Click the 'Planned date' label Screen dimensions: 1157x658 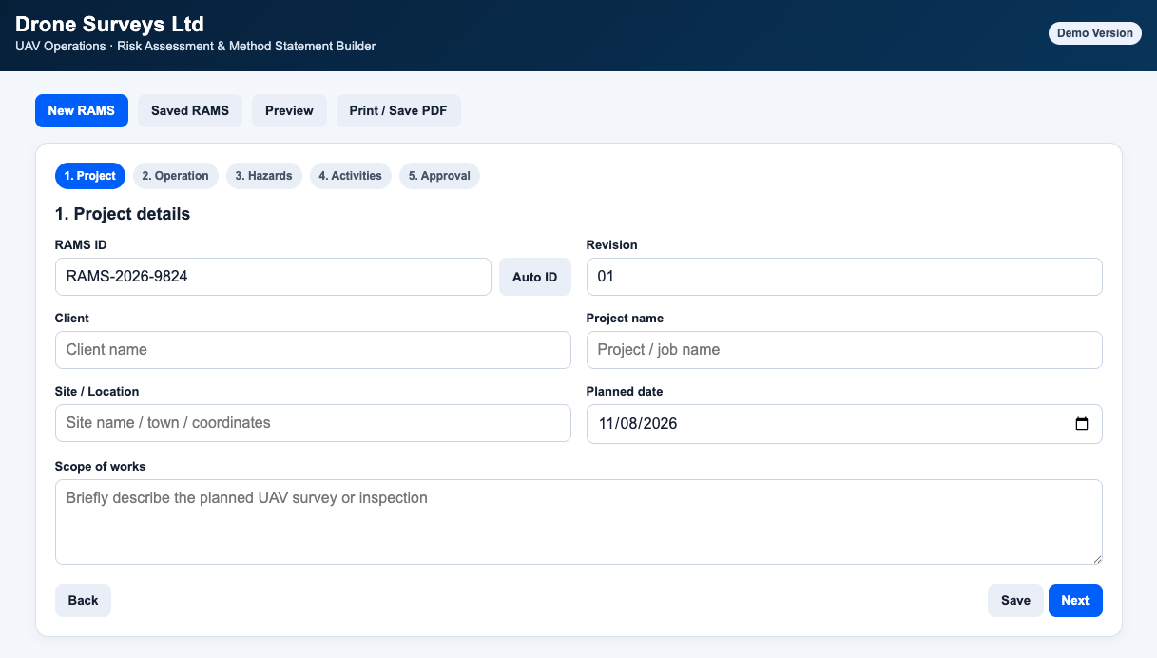(x=625, y=392)
